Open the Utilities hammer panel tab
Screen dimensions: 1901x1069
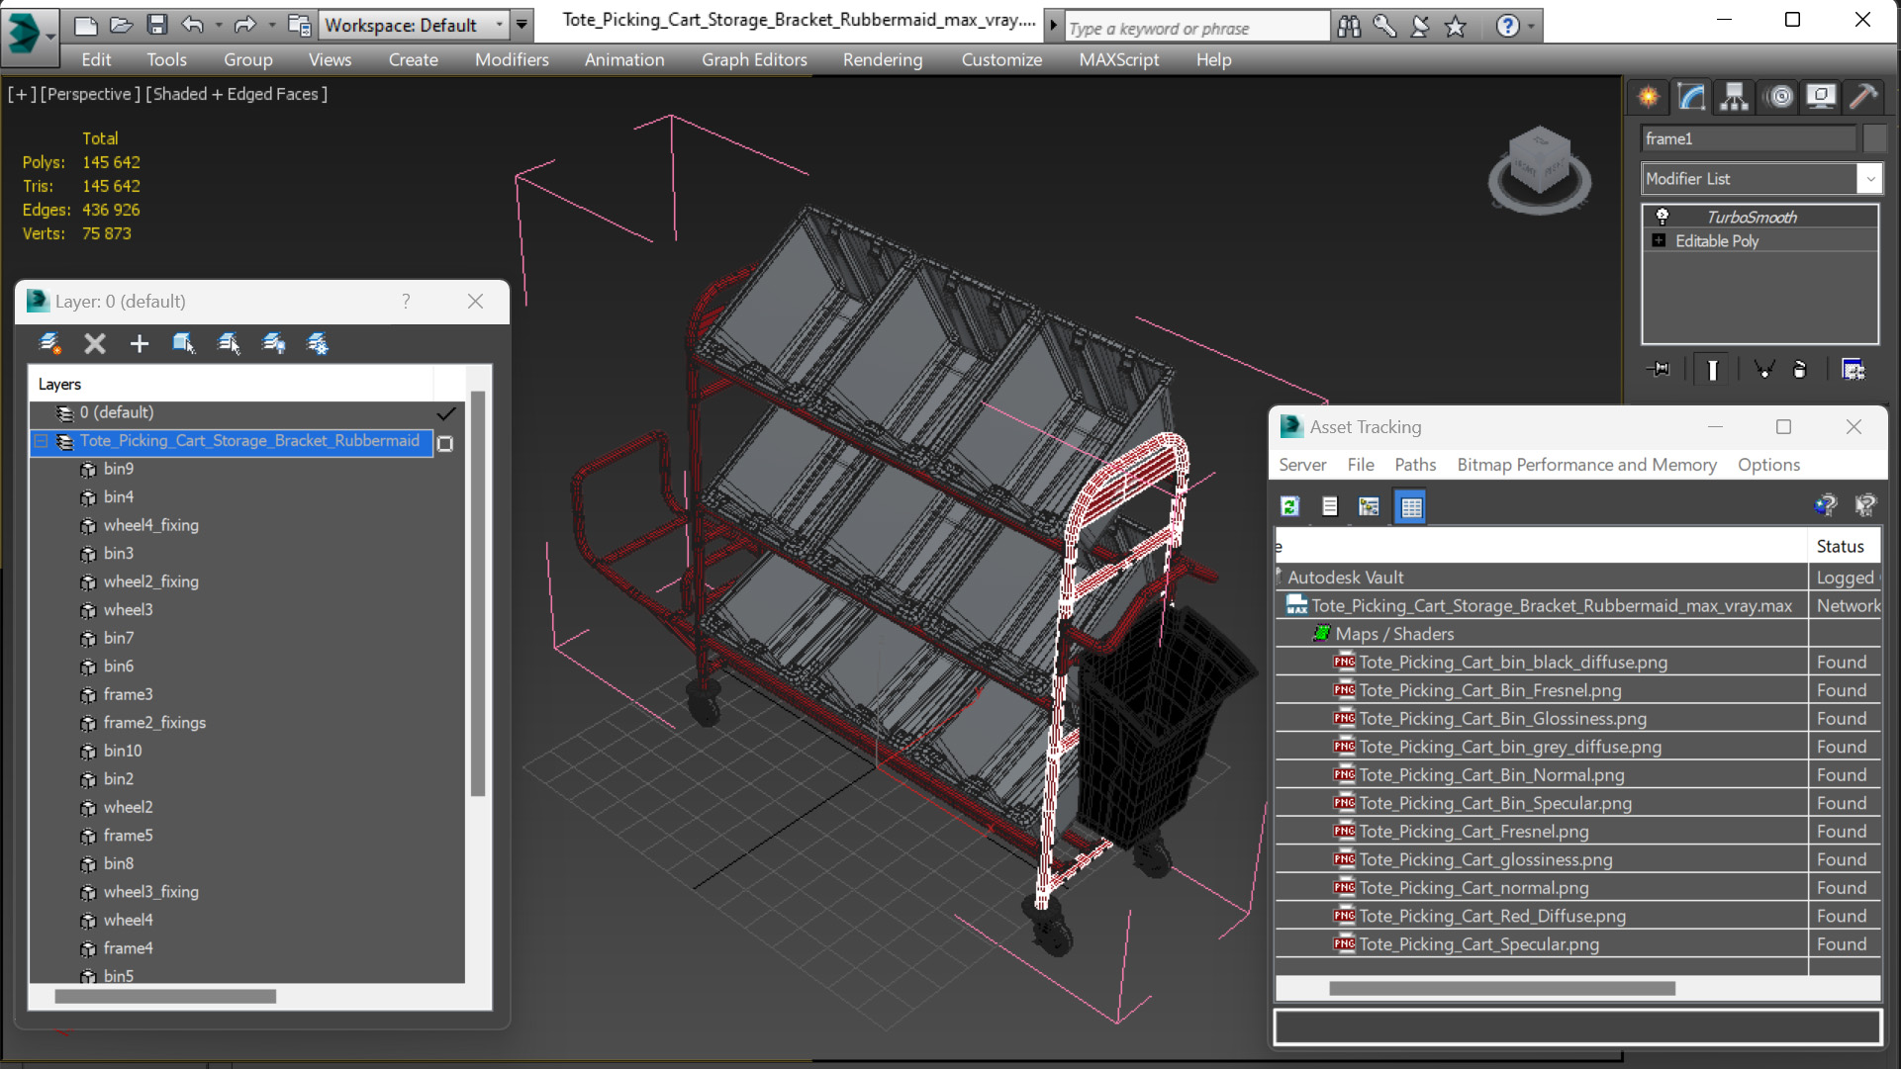point(1863,97)
